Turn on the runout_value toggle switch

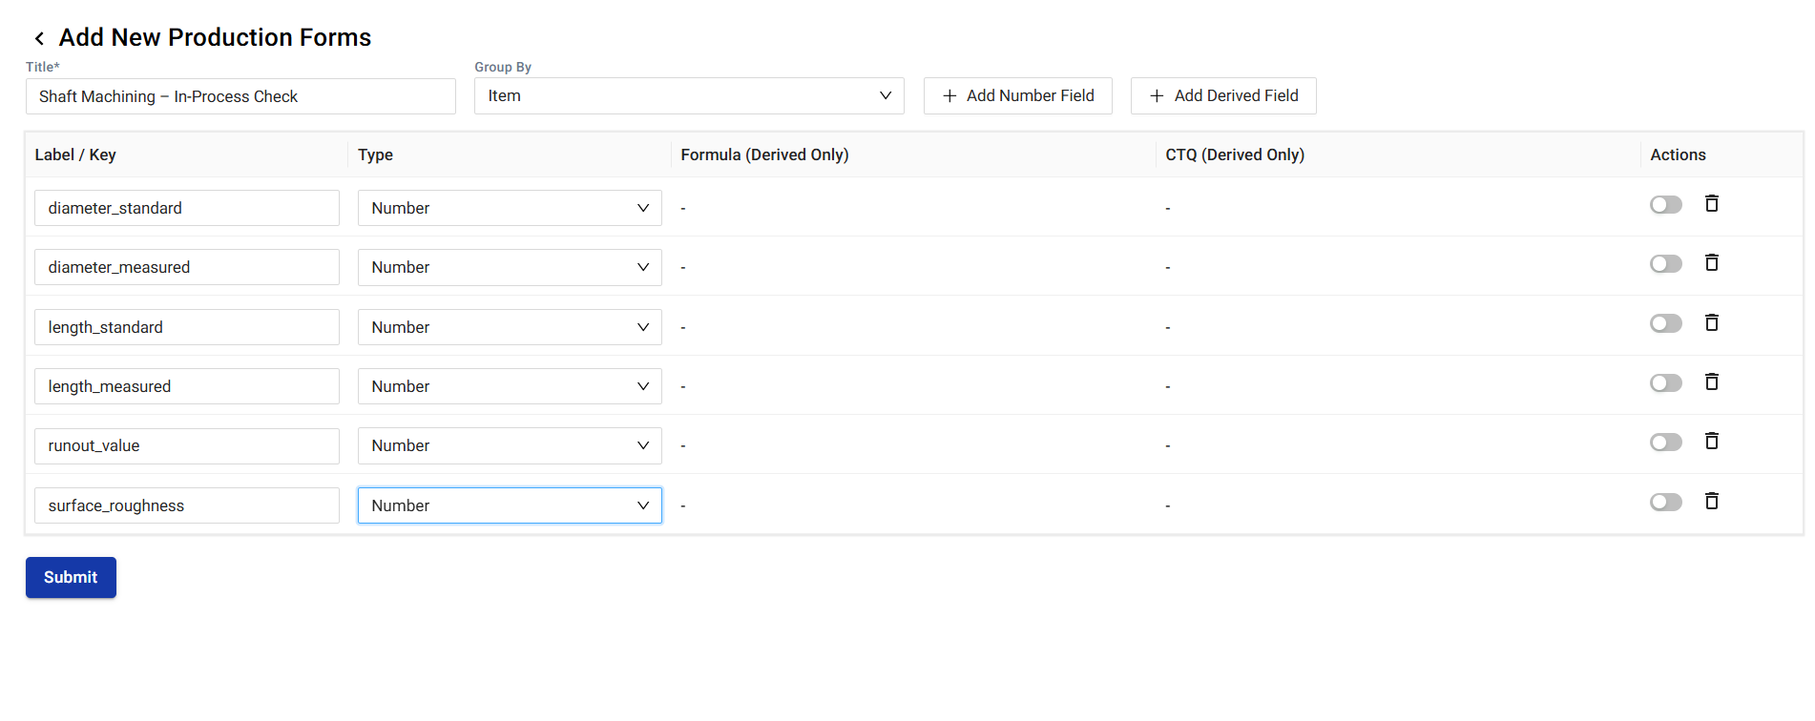(1665, 443)
